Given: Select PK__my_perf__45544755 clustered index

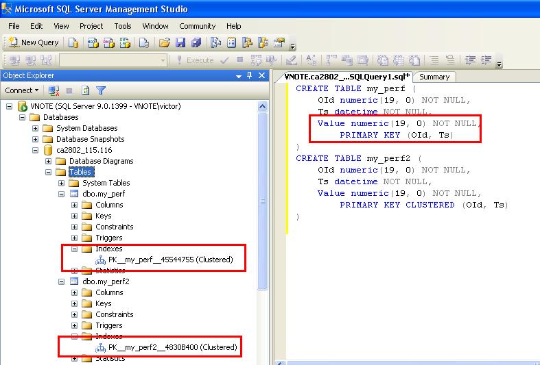Looking at the screenshot, I should point(170,260).
